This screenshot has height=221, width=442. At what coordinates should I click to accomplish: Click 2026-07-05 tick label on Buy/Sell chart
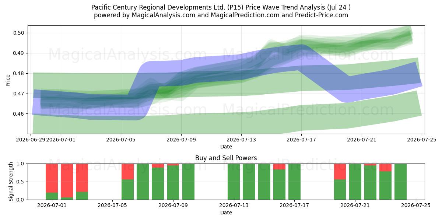pyautogui.click(x=112, y=205)
